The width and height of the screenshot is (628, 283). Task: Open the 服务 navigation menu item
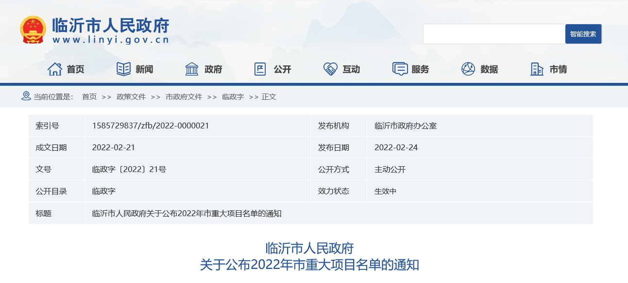(x=420, y=69)
